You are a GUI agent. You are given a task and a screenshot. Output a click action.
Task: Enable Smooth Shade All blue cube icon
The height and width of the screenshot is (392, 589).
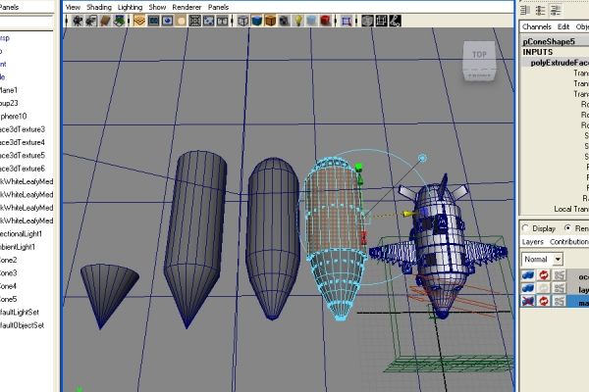(x=257, y=21)
